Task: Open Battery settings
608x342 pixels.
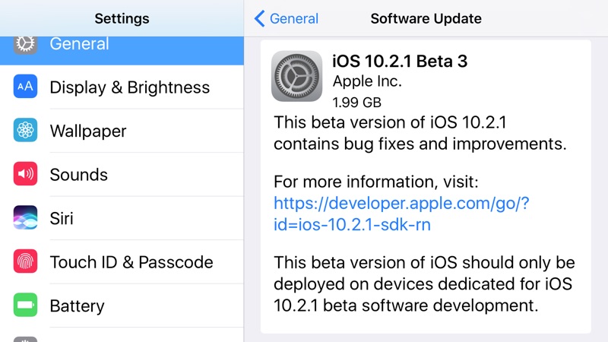Action: (x=77, y=306)
